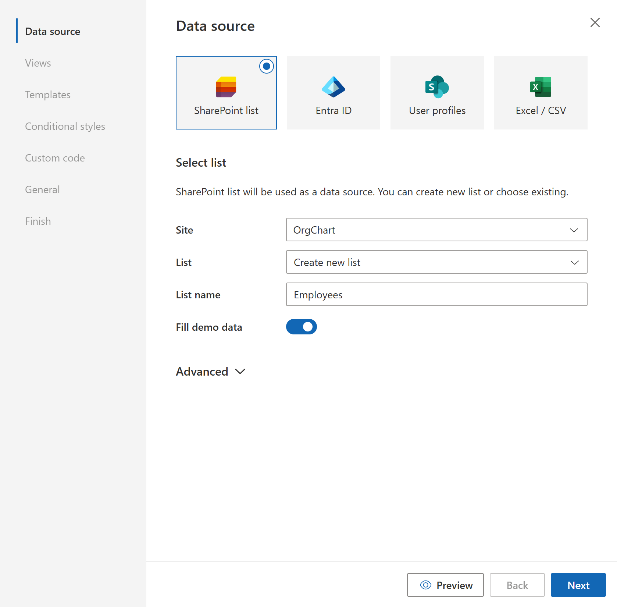Edit the Employees list name field
The height and width of the screenshot is (607, 617).
tap(436, 294)
